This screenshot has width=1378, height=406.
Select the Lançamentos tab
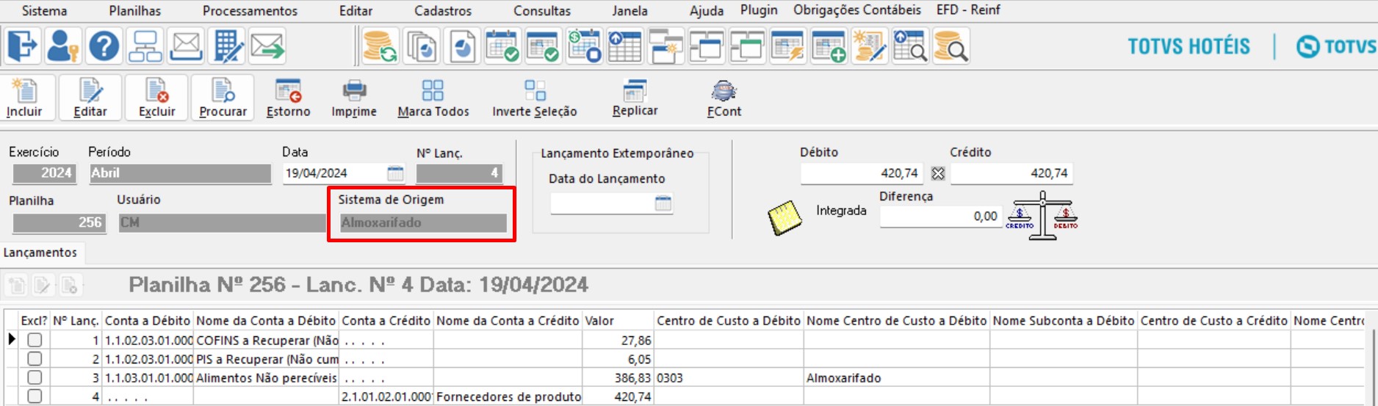[x=40, y=253]
